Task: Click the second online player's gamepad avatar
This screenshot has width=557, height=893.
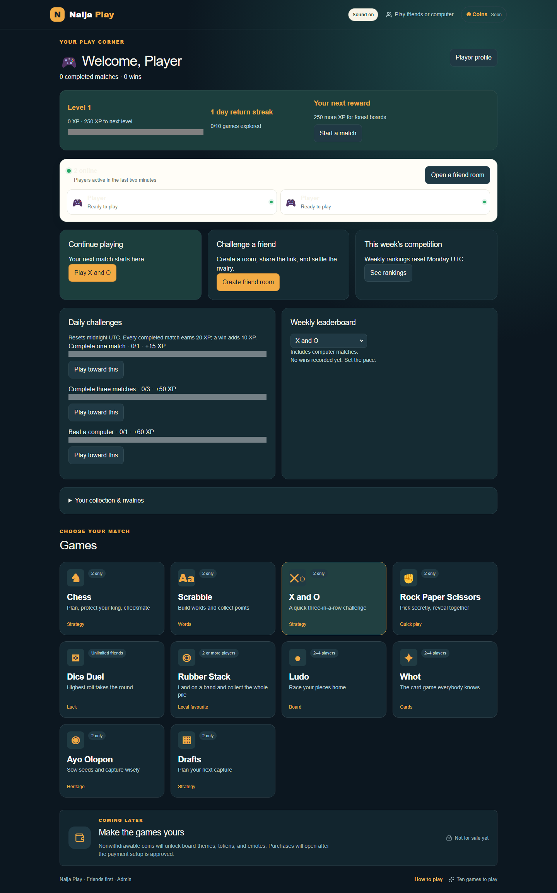Action: 291,203
